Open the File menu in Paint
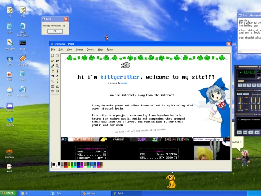This screenshot has width=261, height=196. pos(53,50)
